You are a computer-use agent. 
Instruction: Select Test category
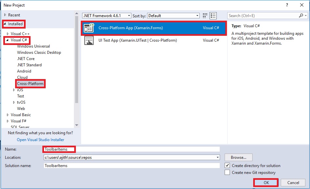20,96
